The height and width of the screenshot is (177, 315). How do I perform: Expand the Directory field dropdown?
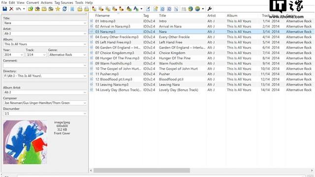click(85, 76)
